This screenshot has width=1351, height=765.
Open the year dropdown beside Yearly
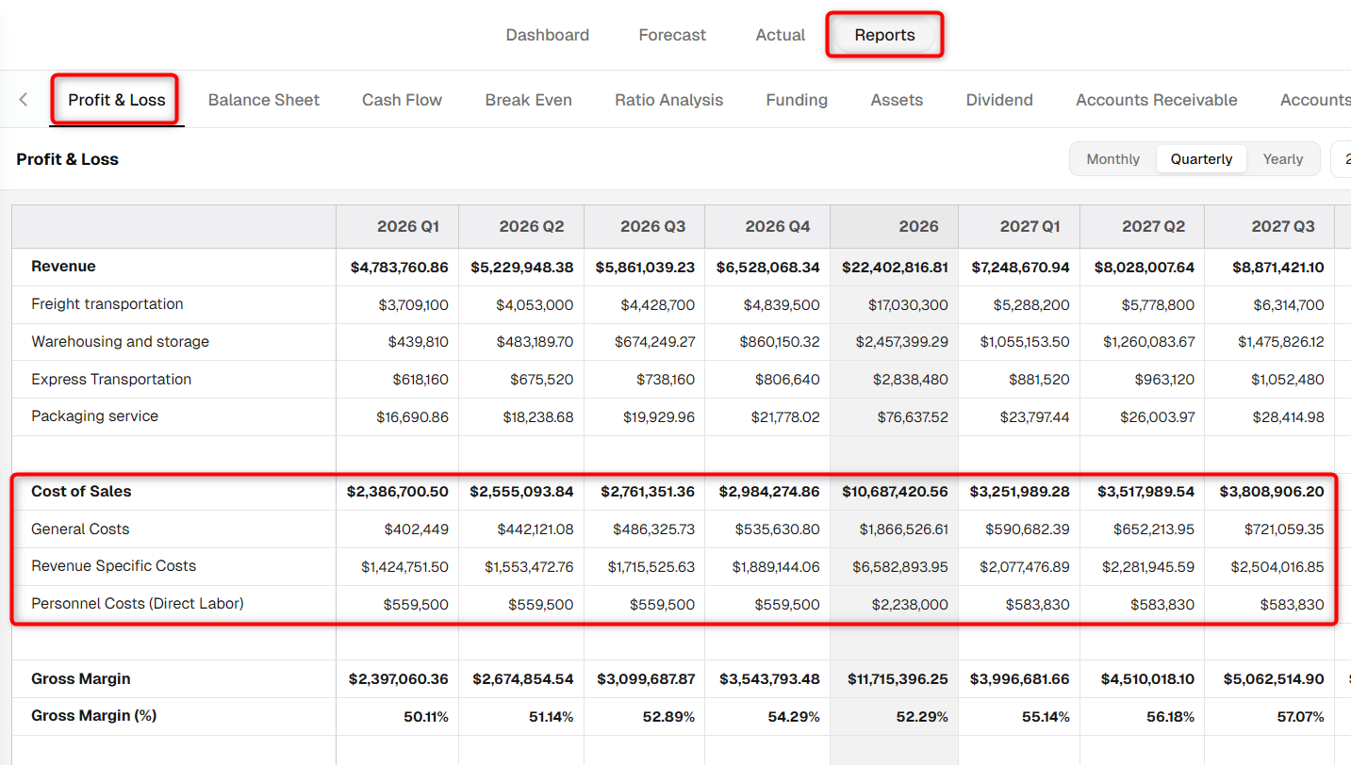click(x=1342, y=159)
